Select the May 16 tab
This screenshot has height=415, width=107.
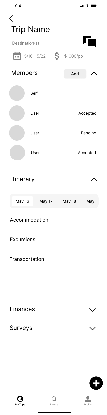[22, 201]
